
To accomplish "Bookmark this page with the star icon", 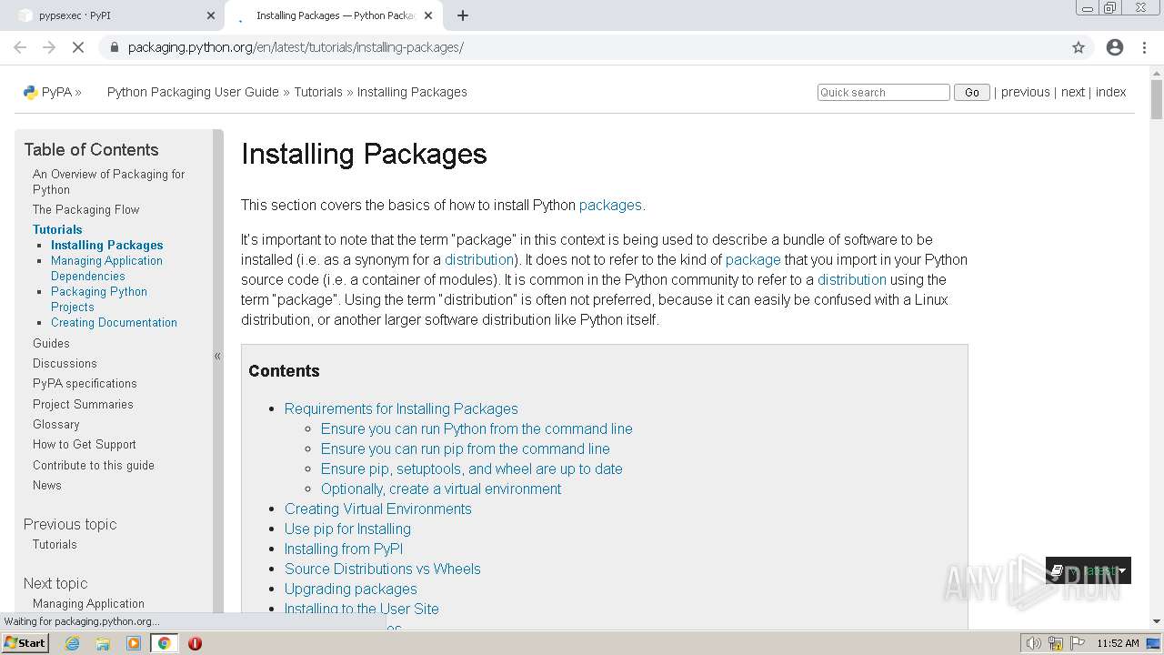I will tap(1079, 47).
